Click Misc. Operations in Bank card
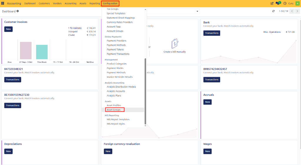The image size is (301, 165). tap(272, 32)
